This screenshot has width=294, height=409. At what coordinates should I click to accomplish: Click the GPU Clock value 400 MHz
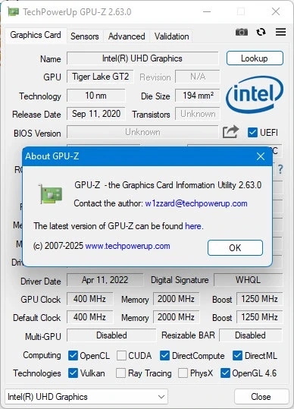pos(90,299)
